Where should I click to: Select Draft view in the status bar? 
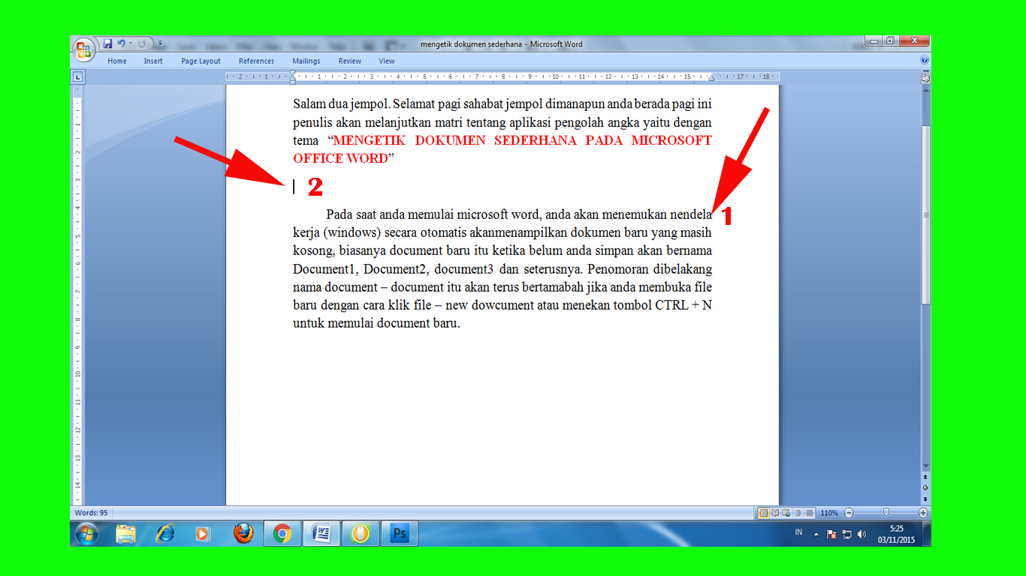[x=807, y=512]
